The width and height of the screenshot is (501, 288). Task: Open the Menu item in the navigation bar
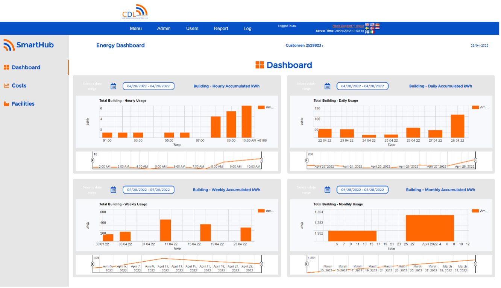pyautogui.click(x=135, y=28)
